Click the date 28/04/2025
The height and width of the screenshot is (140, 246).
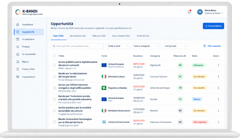139,64
